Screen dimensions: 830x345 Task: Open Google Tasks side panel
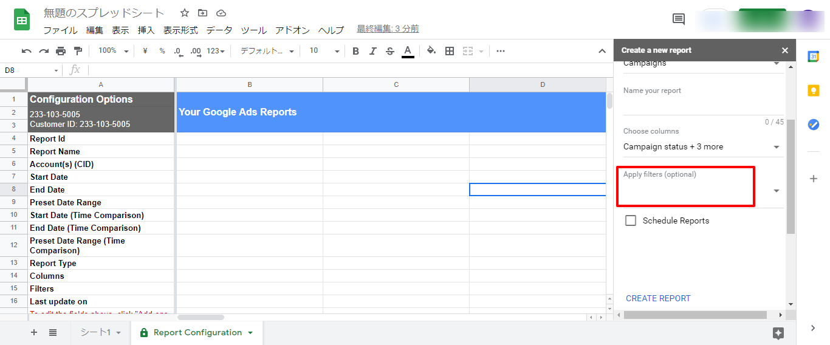tap(813, 125)
